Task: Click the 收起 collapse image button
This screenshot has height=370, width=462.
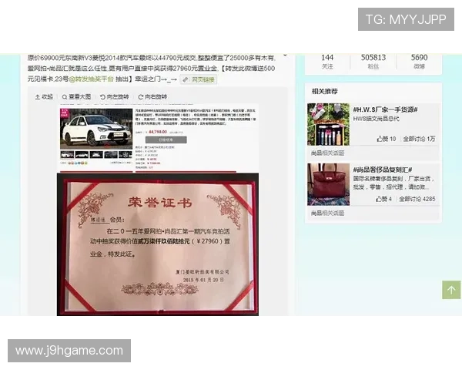Action: pyautogui.click(x=44, y=97)
